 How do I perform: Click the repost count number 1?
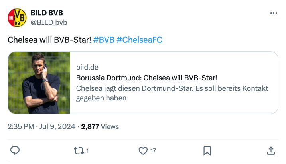87,151
